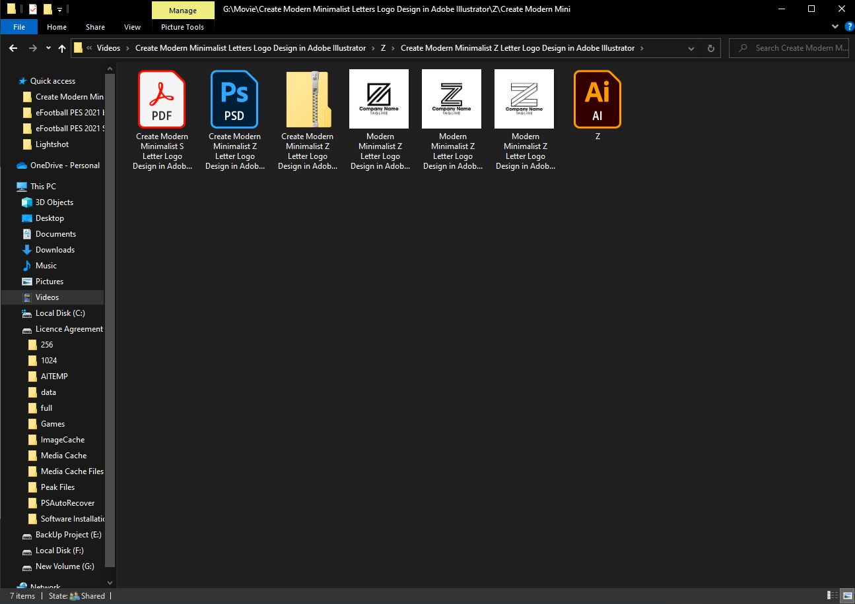Open the data folder in the sidebar
Viewport: 855px width, 604px height.
(x=48, y=392)
